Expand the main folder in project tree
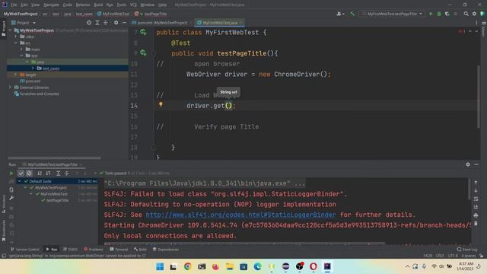The image size is (487, 274). pyautogui.click(x=21, y=49)
